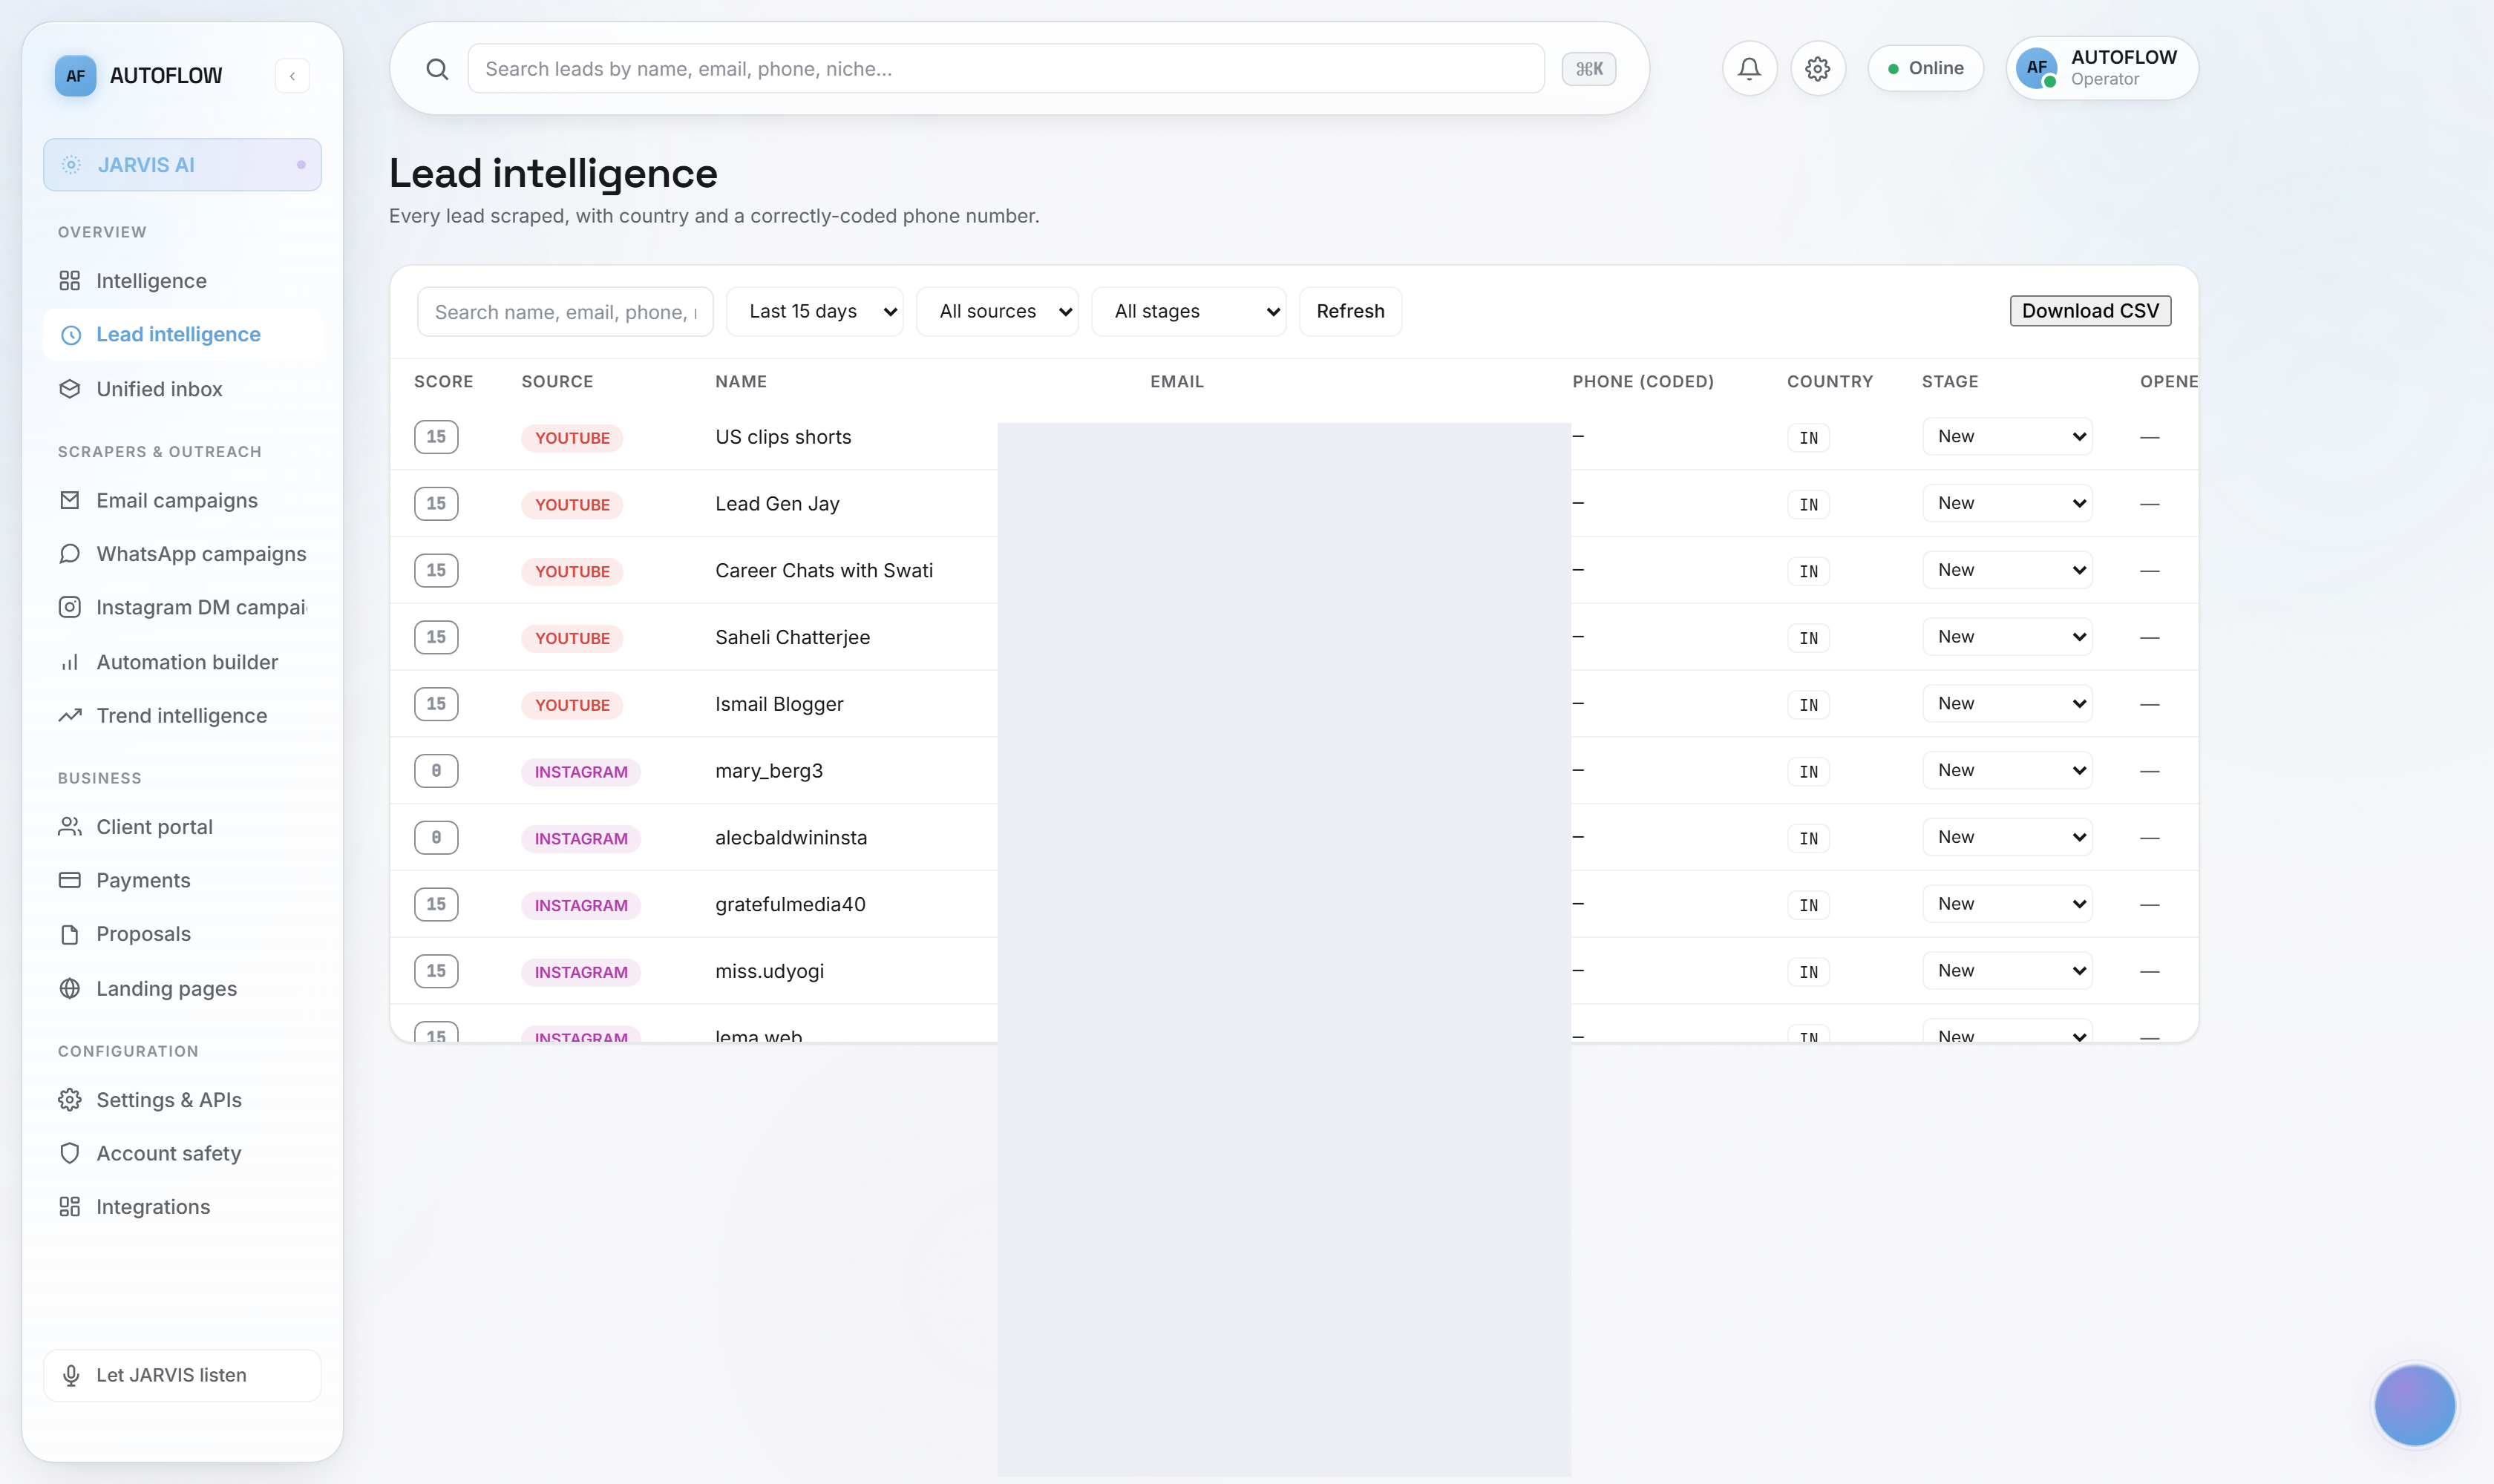The image size is (2494, 1484).
Task: Change stage for miss.udyogi row
Action: (2007, 971)
